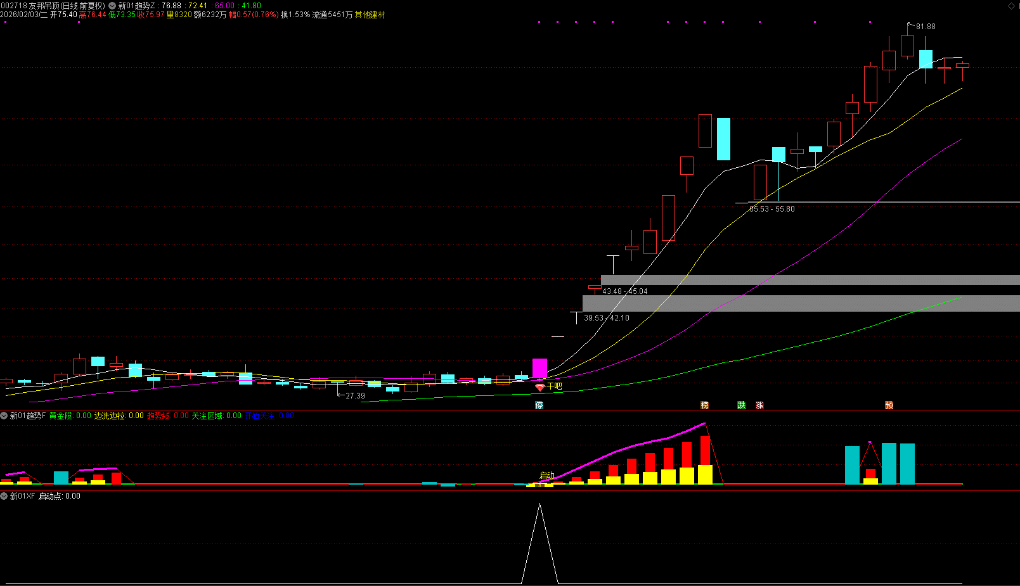Click the 启动点 white spike peak

[x=539, y=505]
